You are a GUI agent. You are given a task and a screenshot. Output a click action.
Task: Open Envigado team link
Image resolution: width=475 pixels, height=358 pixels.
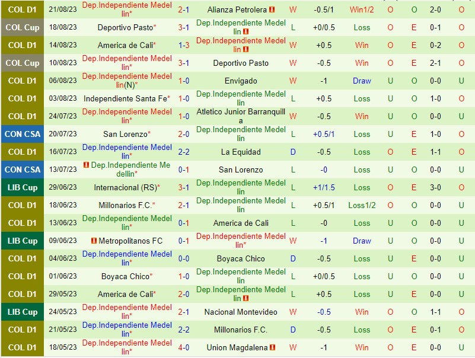pyautogui.click(x=241, y=81)
